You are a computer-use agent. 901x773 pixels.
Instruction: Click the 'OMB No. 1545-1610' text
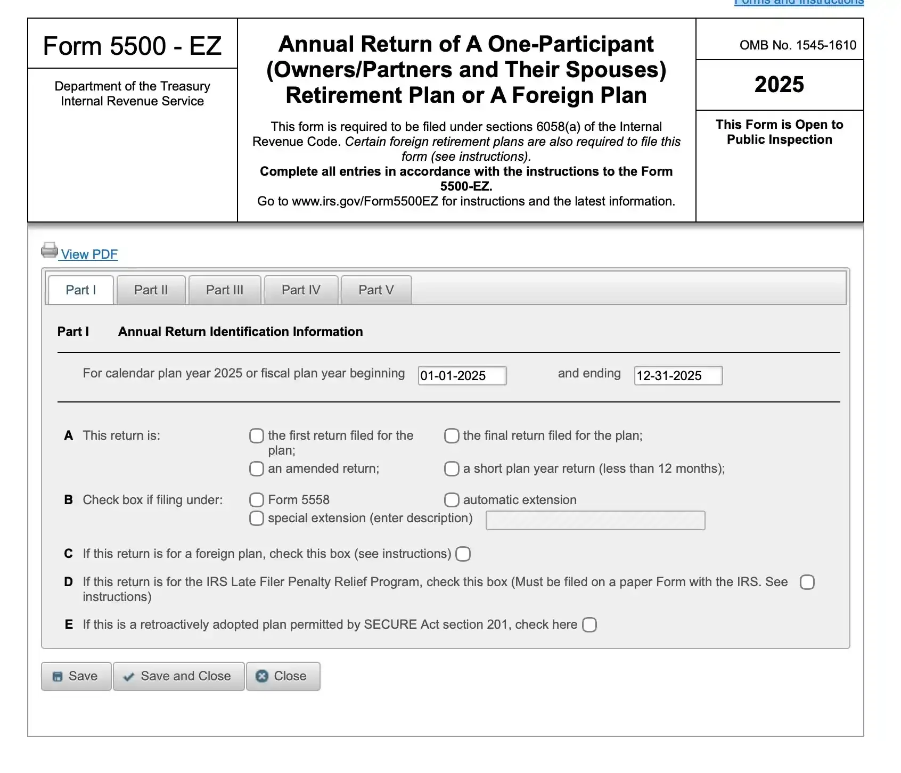coord(798,45)
